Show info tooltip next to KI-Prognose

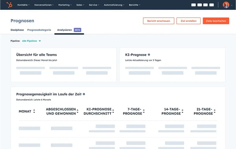[x=149, y=55]
